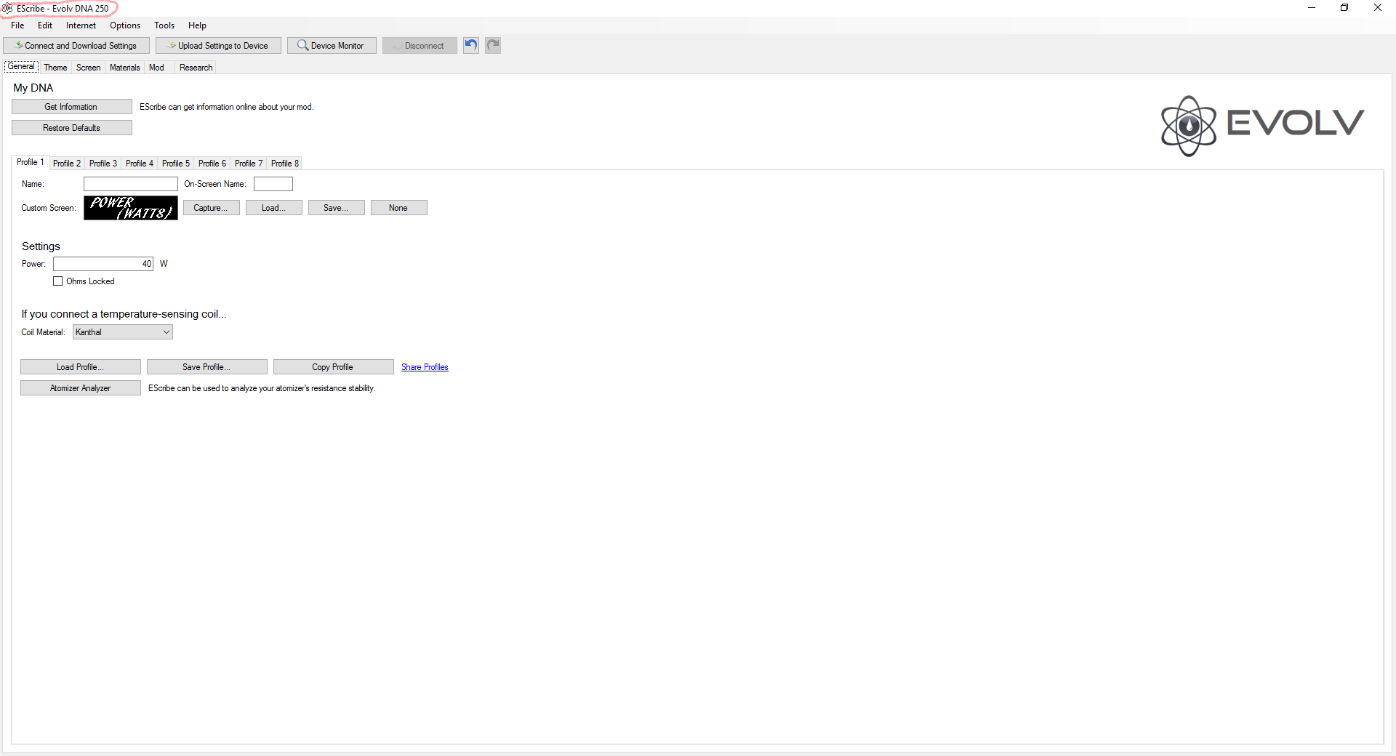Click the Evolv logo image
The image size is (1396, 756).
point(1262,125)
